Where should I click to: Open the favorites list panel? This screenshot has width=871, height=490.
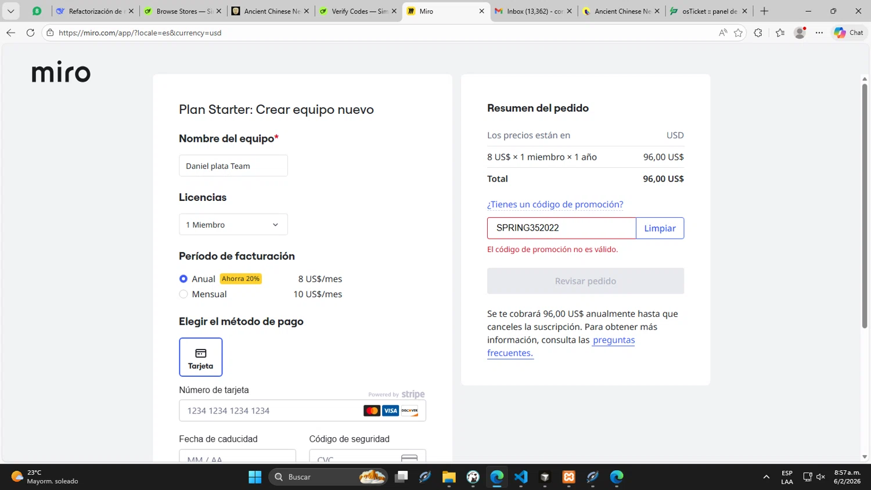pyautogui.click(x=780, y=33)
